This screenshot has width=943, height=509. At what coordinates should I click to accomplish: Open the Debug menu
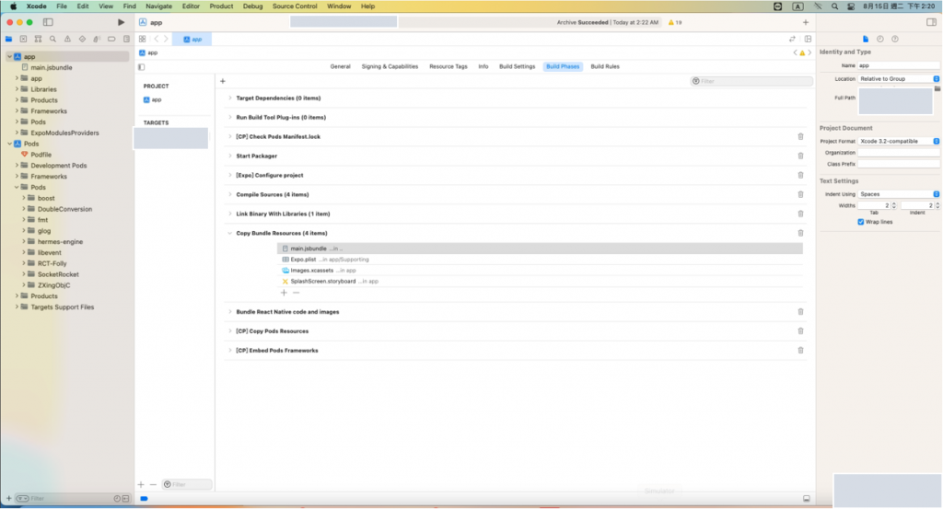[252, 6]
